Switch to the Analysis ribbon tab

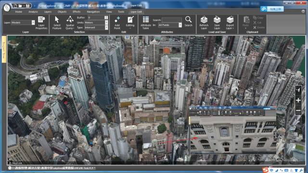[33, 12]
